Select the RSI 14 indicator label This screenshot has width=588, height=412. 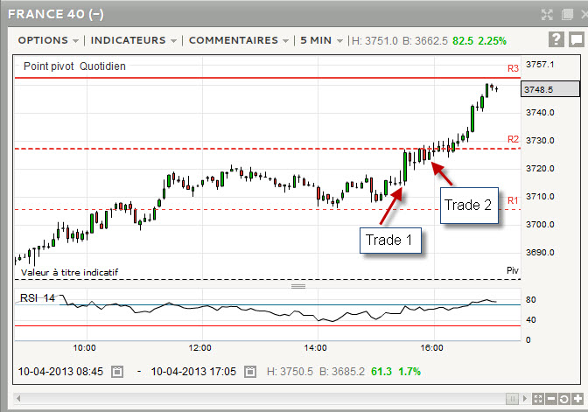click(x=38, y=298)
